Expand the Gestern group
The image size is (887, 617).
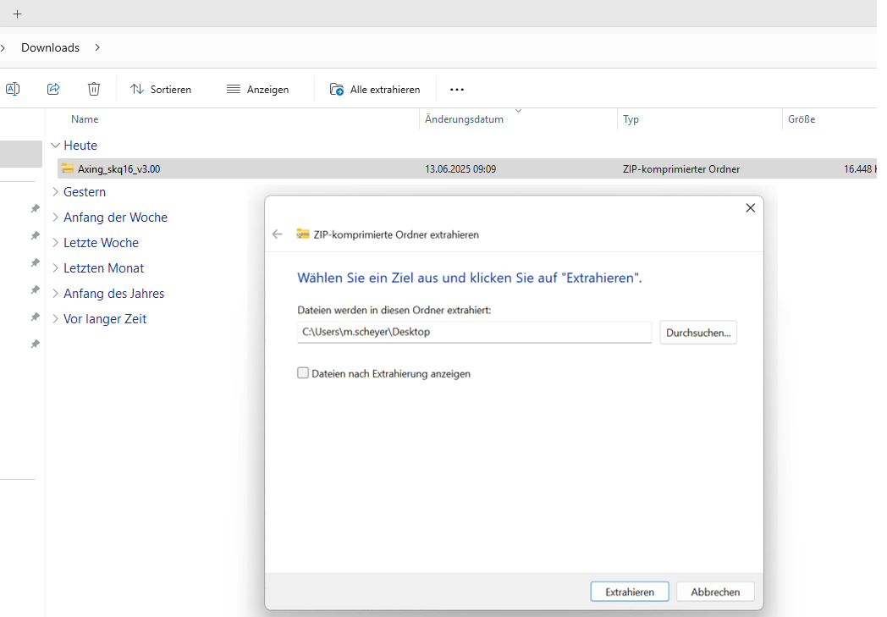[x=56, y=192]
